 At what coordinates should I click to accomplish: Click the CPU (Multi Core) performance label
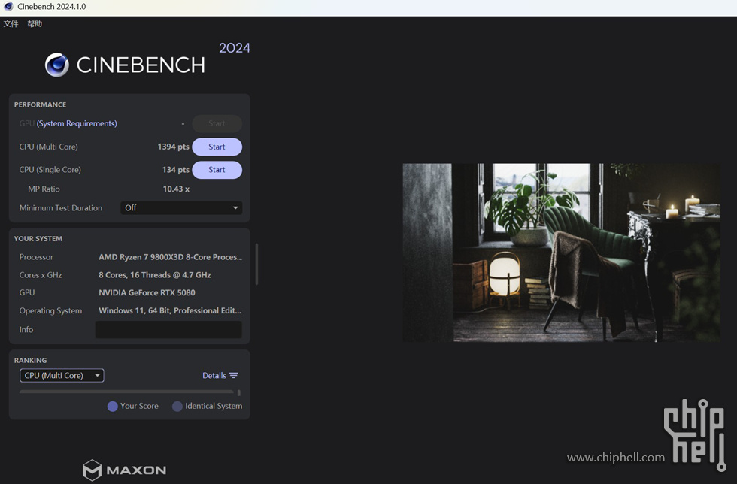48,147
